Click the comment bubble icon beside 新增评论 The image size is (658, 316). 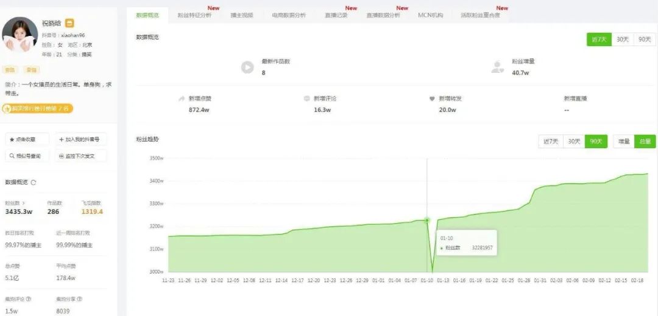tap(306, 98)
